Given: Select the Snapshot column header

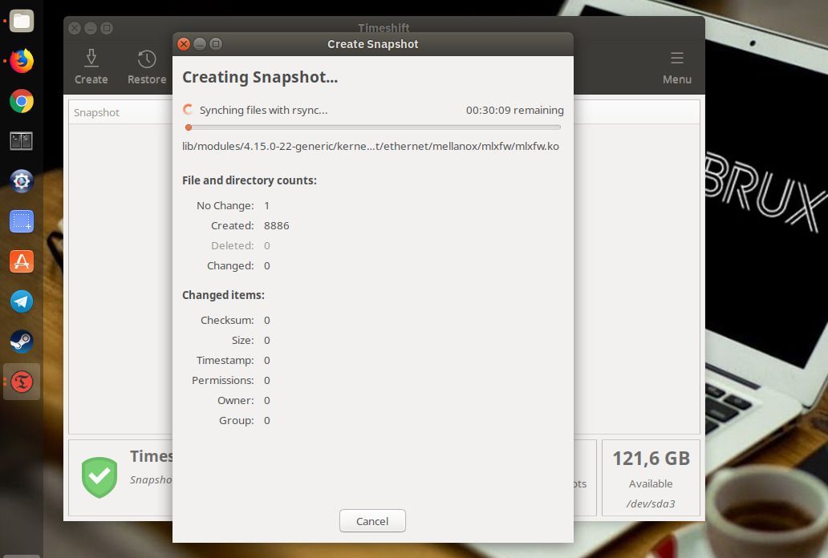Looking at the screenshot, I should (x=96, y=112).
